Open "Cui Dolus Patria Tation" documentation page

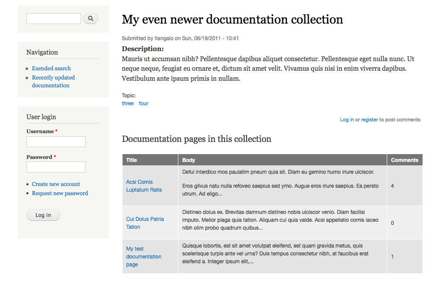(145, 223)
